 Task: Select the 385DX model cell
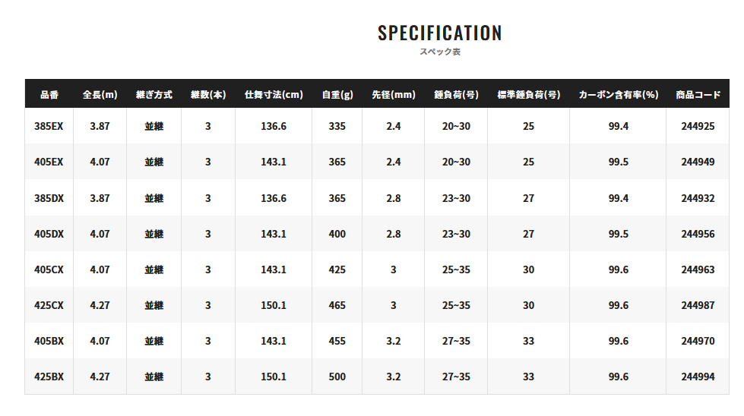49,198
